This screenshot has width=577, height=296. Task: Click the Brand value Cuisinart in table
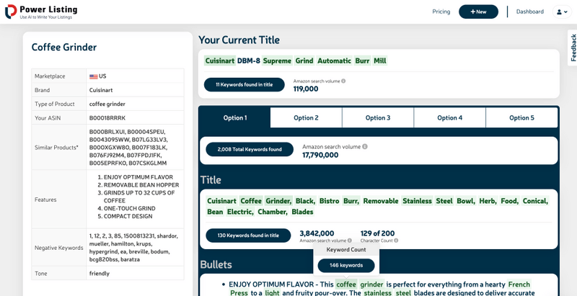[x=101, y=90]
